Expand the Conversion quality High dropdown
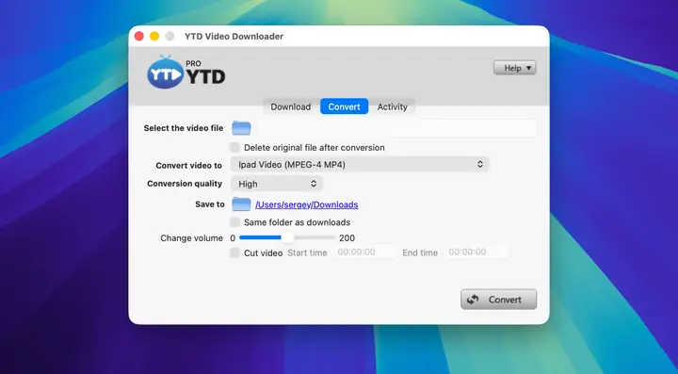 [277, 184]
